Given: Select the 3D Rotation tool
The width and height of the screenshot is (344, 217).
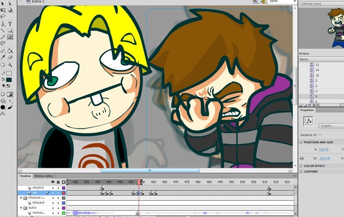Looking at the screenshot, I should 10,10.
